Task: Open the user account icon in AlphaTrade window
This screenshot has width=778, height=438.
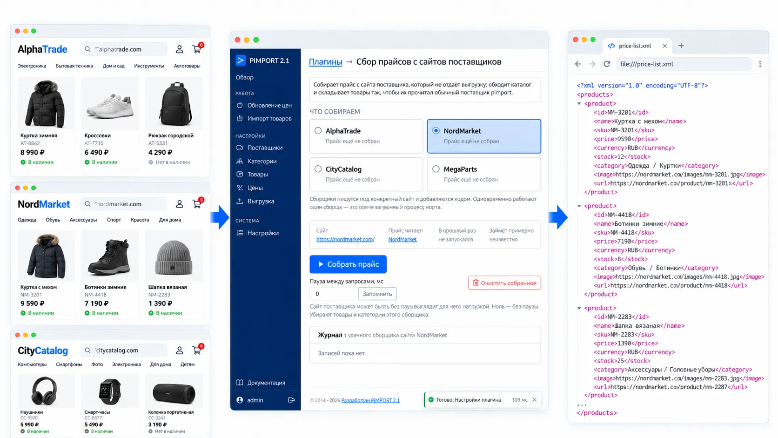Action: 179,49
